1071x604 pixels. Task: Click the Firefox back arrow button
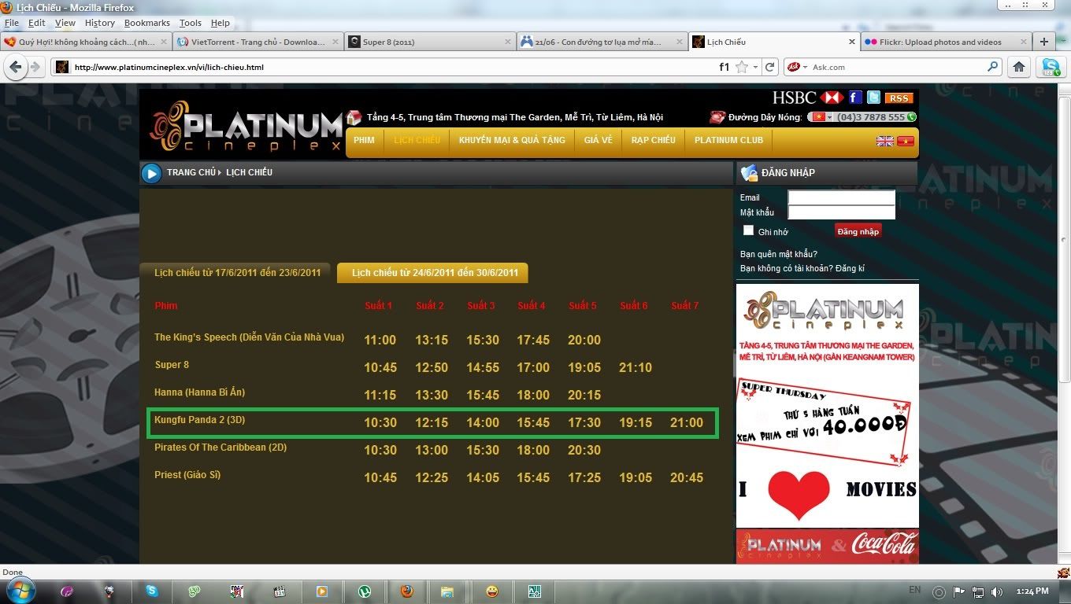tap(15, 67)
